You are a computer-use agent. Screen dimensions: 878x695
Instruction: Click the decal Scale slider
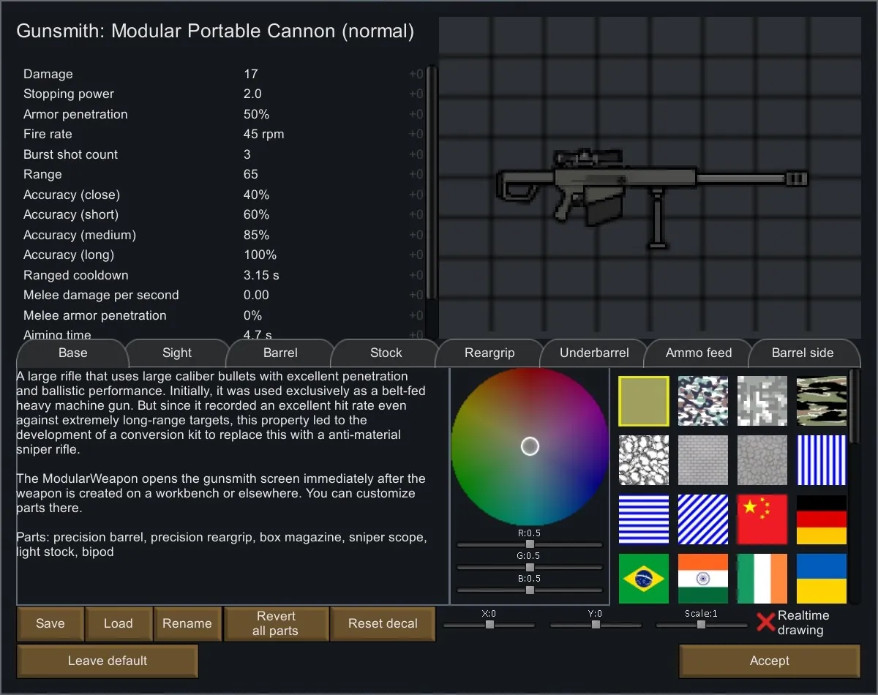point(701,625)
